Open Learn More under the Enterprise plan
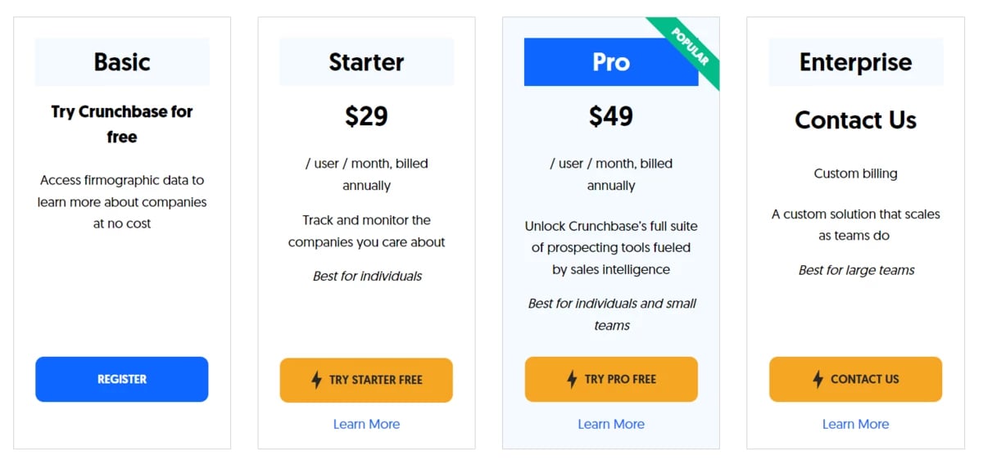 tap(855, 424)
